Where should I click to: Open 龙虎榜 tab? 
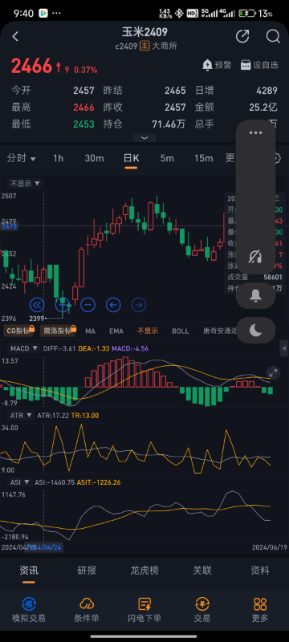coord(144,570)
